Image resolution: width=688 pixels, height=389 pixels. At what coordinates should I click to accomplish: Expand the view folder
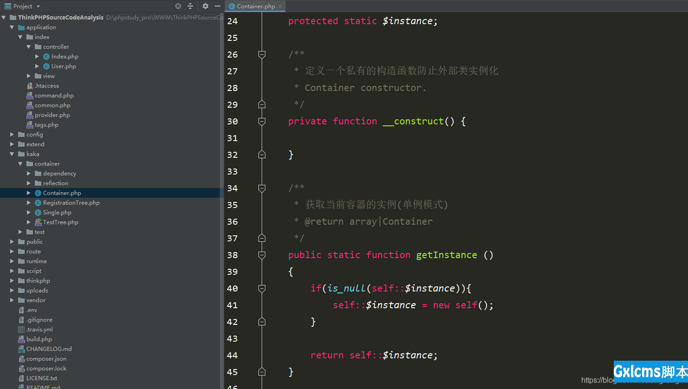pos(29,76)
